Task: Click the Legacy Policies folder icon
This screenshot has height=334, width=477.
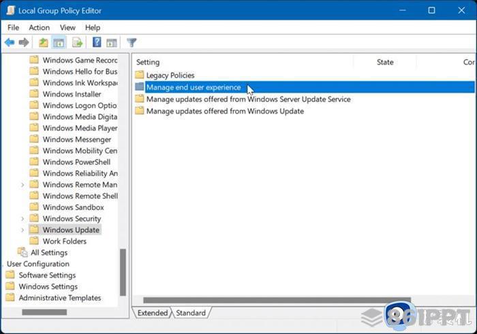Action: coord(139,75)
